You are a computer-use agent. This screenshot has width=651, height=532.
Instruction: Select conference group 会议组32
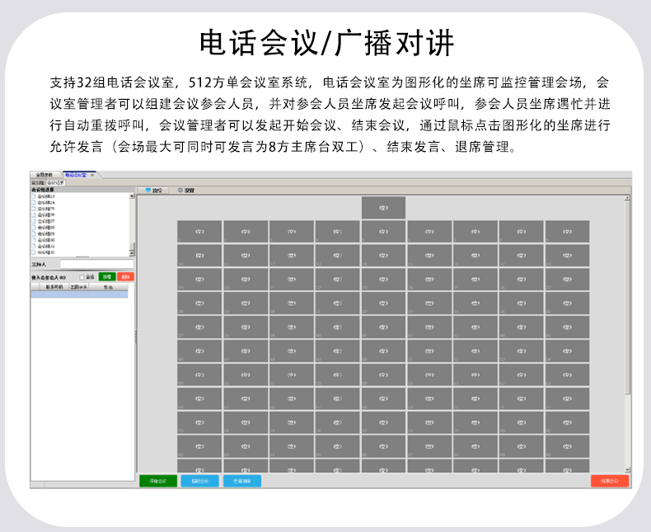43,252
